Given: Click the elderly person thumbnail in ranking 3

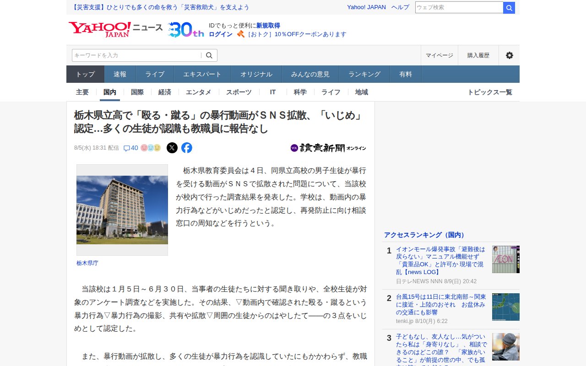Looking at the screenshot, I should [506, 347].
